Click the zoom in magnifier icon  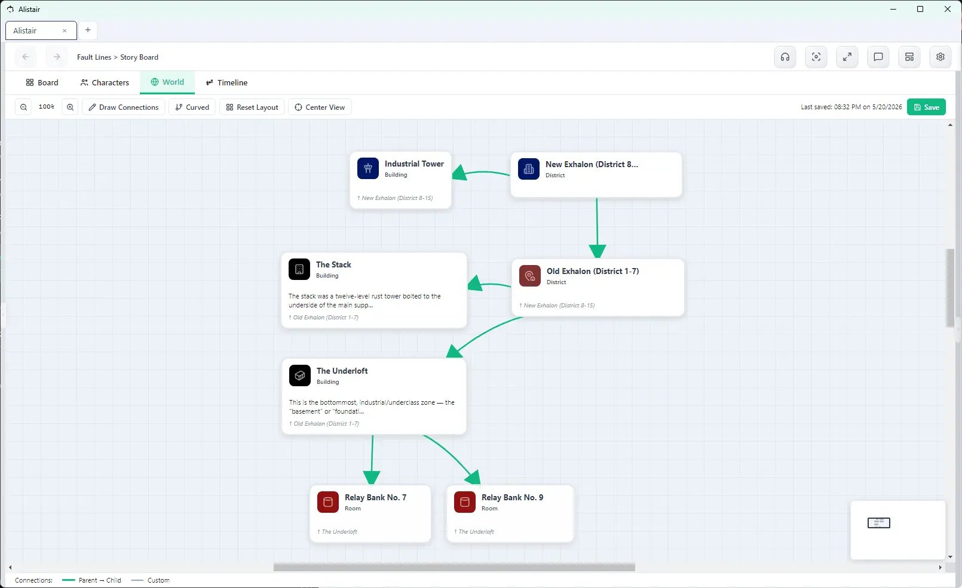point(71,107)
